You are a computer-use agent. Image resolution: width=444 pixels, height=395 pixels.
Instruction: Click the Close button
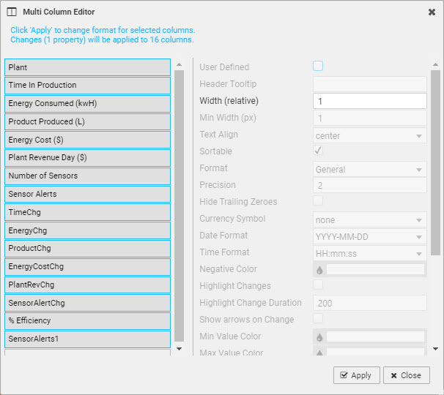pos(406,375)
